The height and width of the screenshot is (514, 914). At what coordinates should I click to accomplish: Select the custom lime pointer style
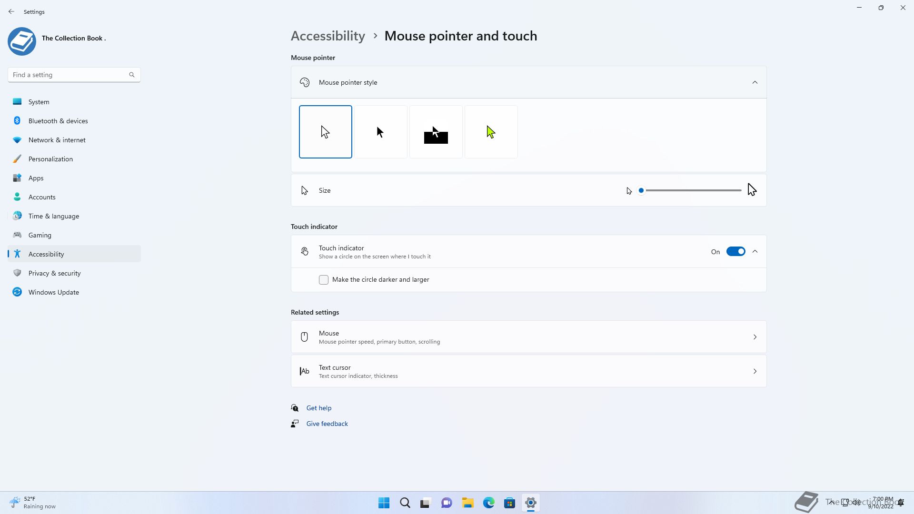(491, 132)
